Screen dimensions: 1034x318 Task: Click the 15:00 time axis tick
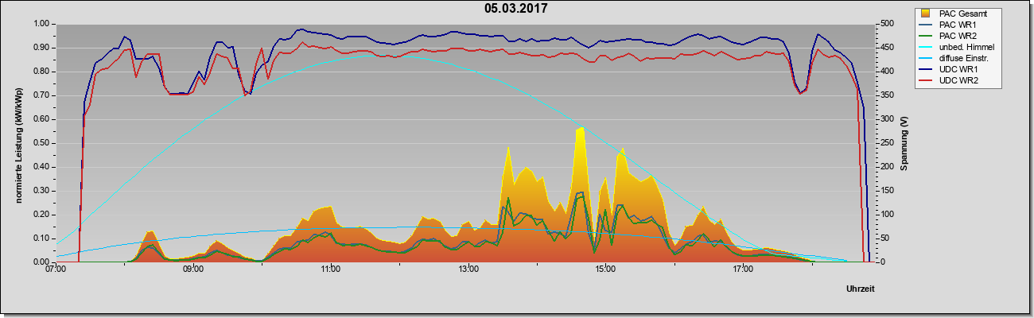coord(604,269)
